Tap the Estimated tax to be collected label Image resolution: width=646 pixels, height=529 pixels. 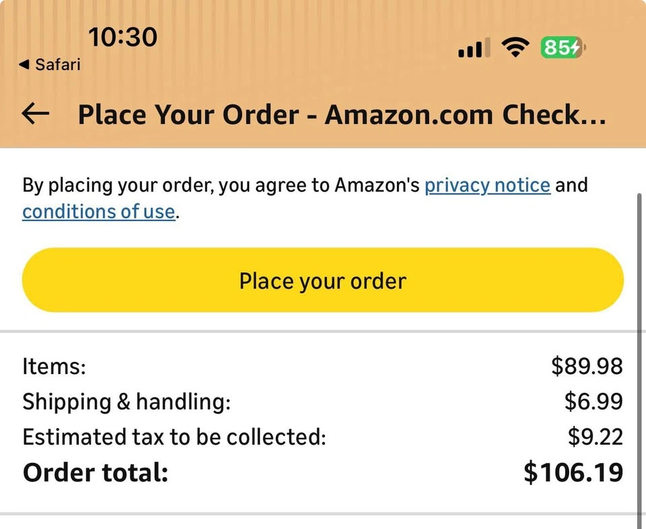174,437
